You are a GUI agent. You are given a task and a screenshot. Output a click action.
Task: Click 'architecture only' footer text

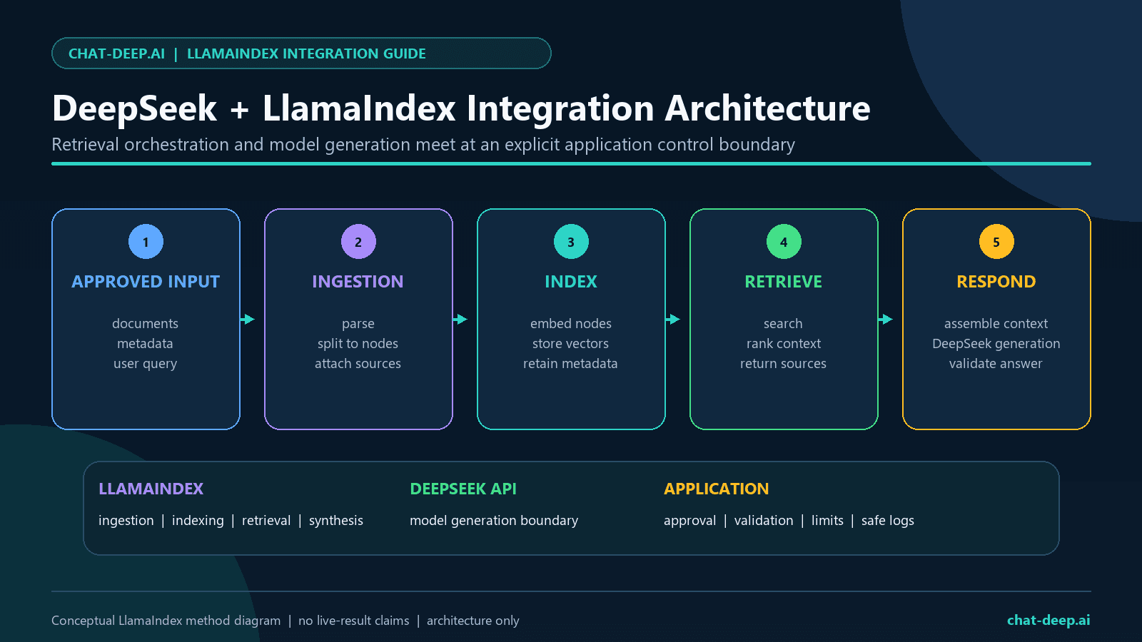(x=473, y=621)
